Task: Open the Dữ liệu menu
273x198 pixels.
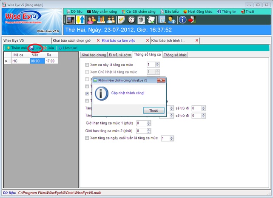Action: [x=74, y=11]
